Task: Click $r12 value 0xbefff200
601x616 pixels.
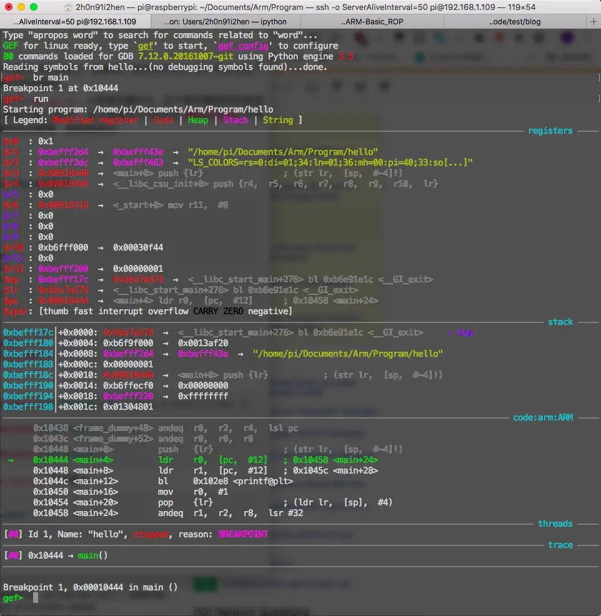Action: click(x=63, y=269)
